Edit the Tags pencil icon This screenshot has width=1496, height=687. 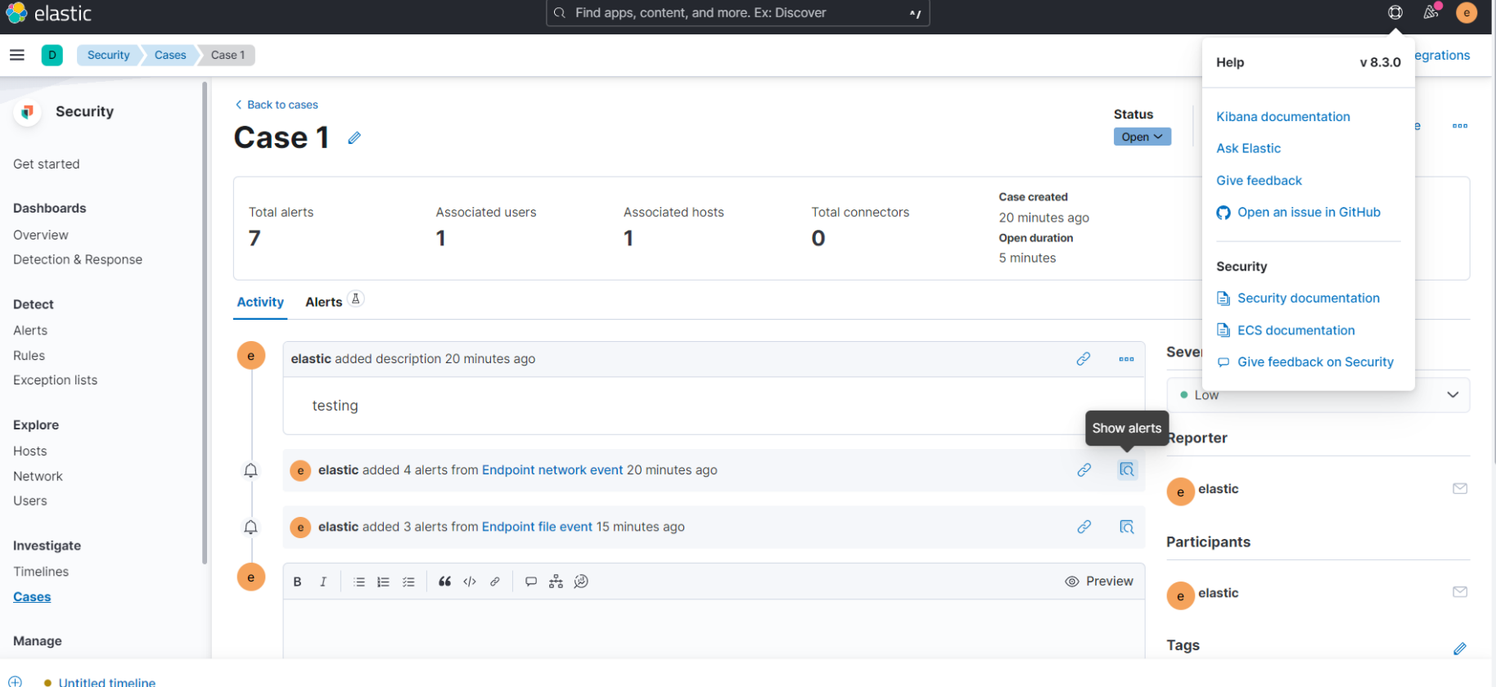pos(1460,649)
